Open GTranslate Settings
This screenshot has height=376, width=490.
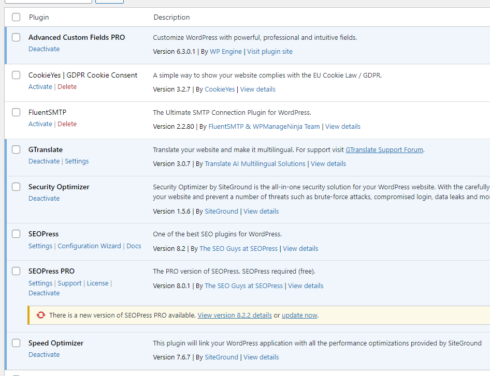77,161
